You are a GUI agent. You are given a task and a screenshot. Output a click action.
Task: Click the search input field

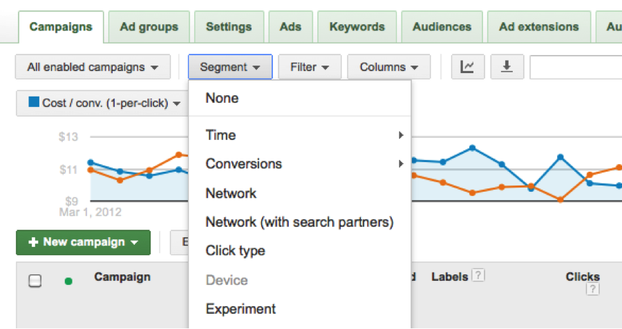coord(575,68)
